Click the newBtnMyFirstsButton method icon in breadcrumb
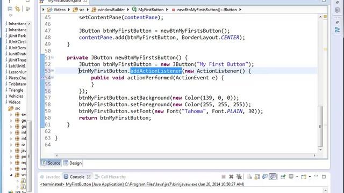Image resolution: width=344 pixels, height=193 pixels. pos(173,10)
